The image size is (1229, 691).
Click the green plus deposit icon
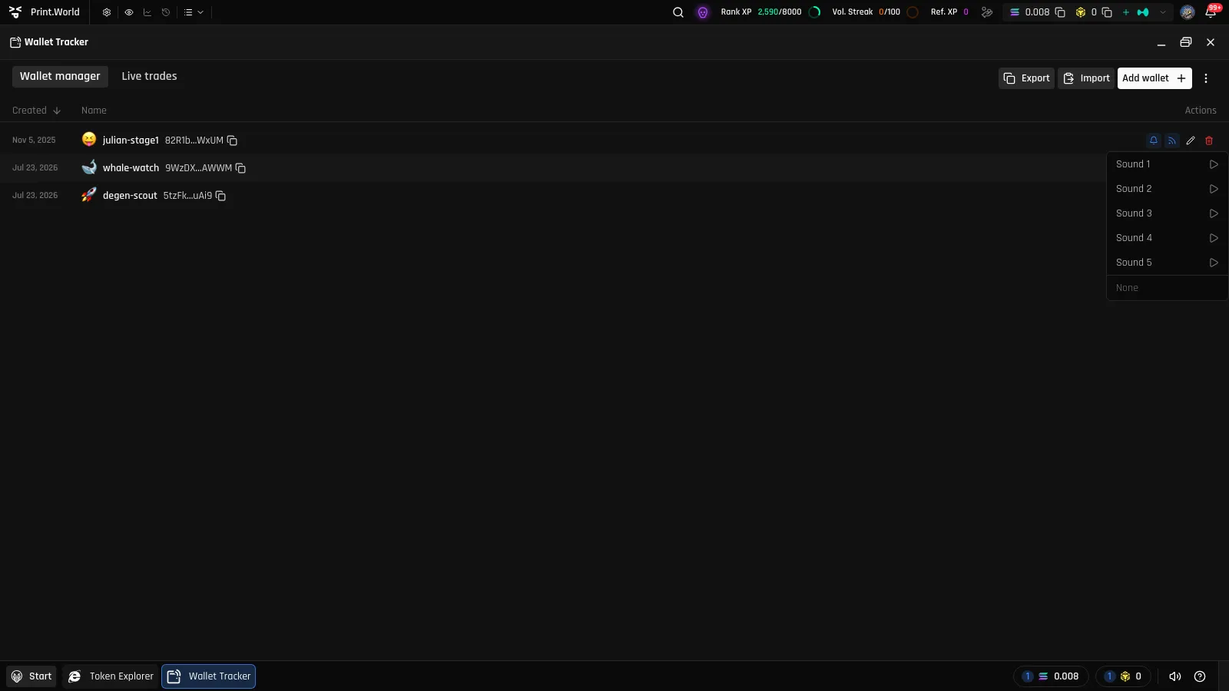point(1126,12)
